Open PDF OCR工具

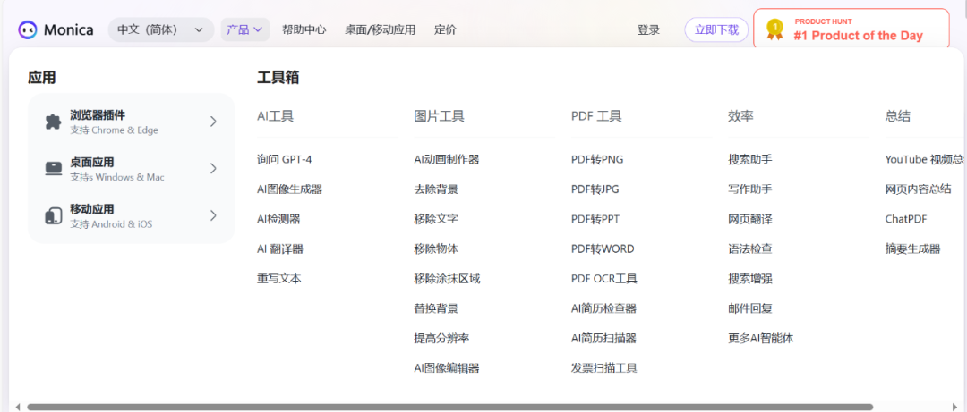coord(604,278)
